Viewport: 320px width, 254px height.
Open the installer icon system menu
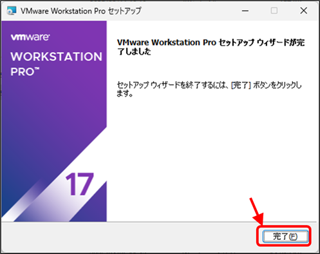click(x=12, y=10)
